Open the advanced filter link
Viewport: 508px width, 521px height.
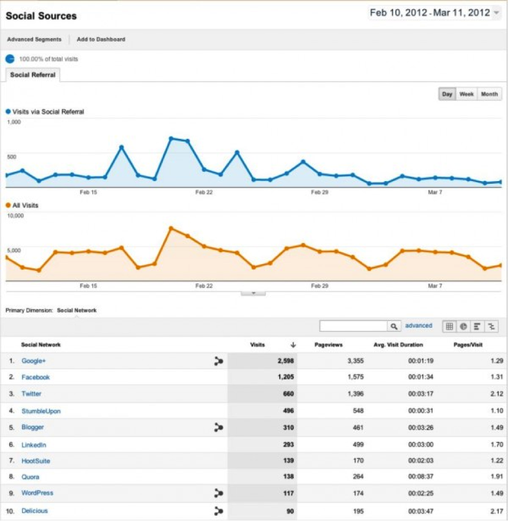point(419,326)
